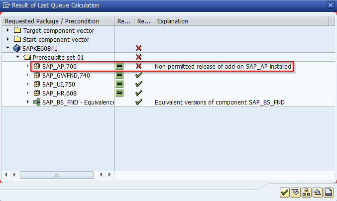Click the SAPKE60841 package cube icon
Viewport: 337px width, 201px height.
coord(17,48)
